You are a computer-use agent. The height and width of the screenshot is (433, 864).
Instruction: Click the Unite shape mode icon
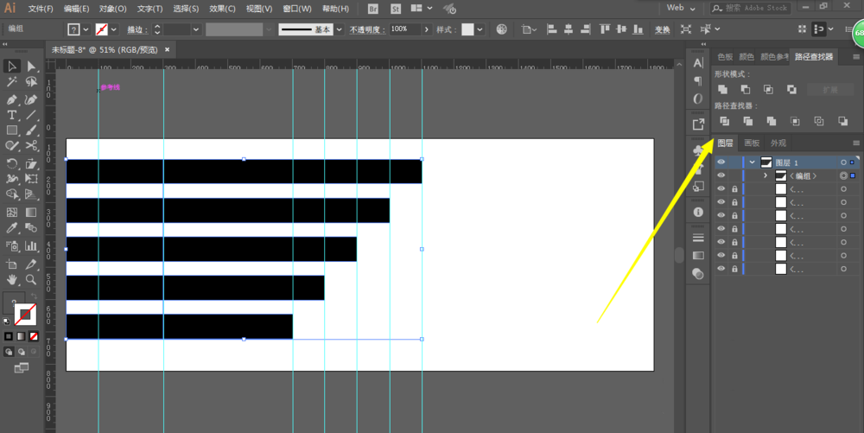pyautogui.click(x=723, y=89)
